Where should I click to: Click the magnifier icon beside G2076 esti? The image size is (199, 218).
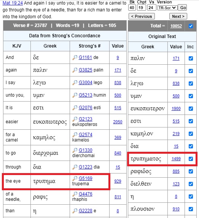point(75,108)
